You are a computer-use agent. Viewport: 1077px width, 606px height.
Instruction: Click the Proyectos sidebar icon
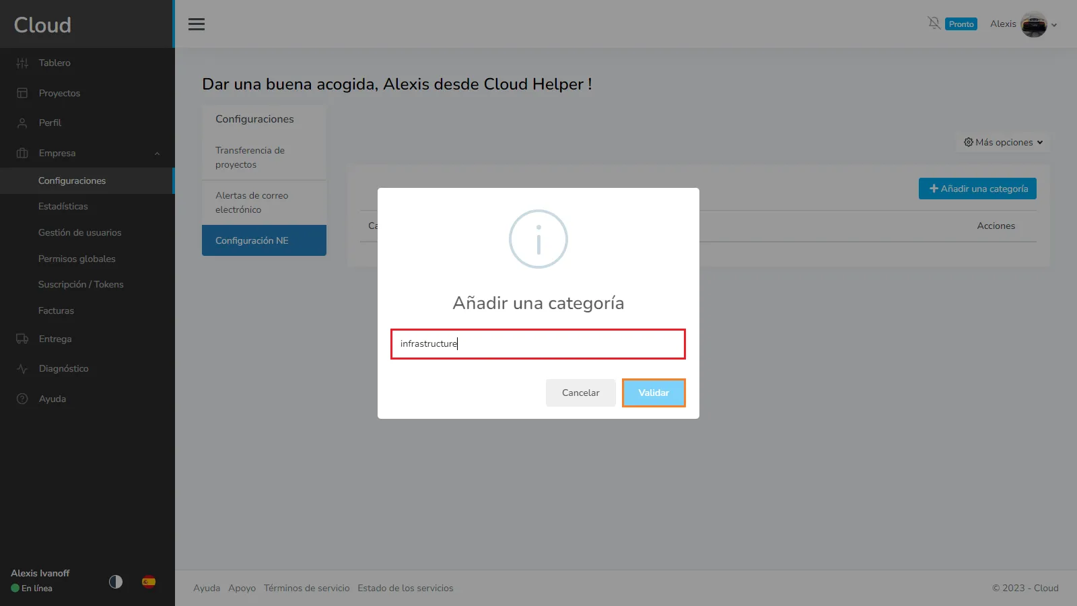pos(22,93)
